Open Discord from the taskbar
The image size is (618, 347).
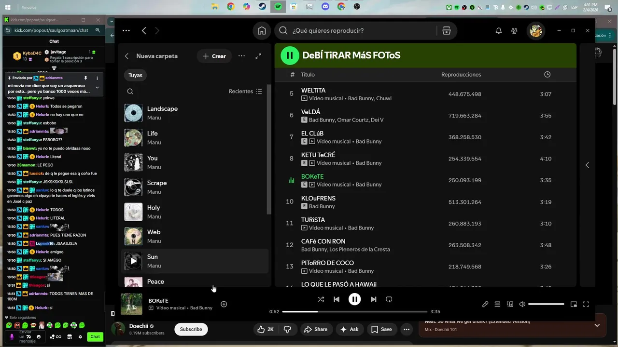pyautogui.click(x=325, y=7)
